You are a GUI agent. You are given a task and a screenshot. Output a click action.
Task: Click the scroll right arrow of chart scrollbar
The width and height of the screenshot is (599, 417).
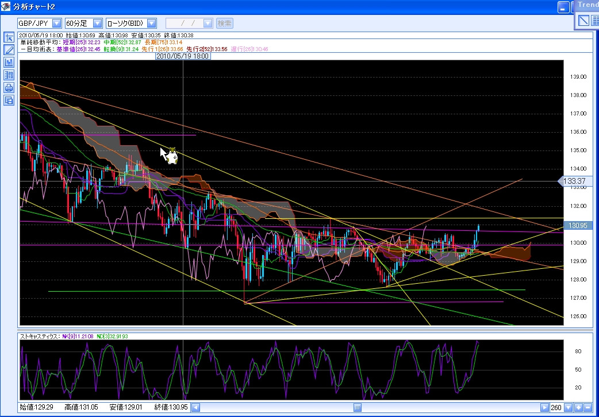coord(544,407)
